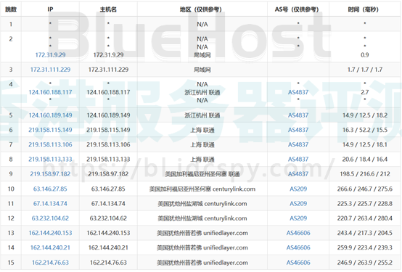Open IP link 219.158.113.106
The image size is (402, 272).
pos(50,144)
